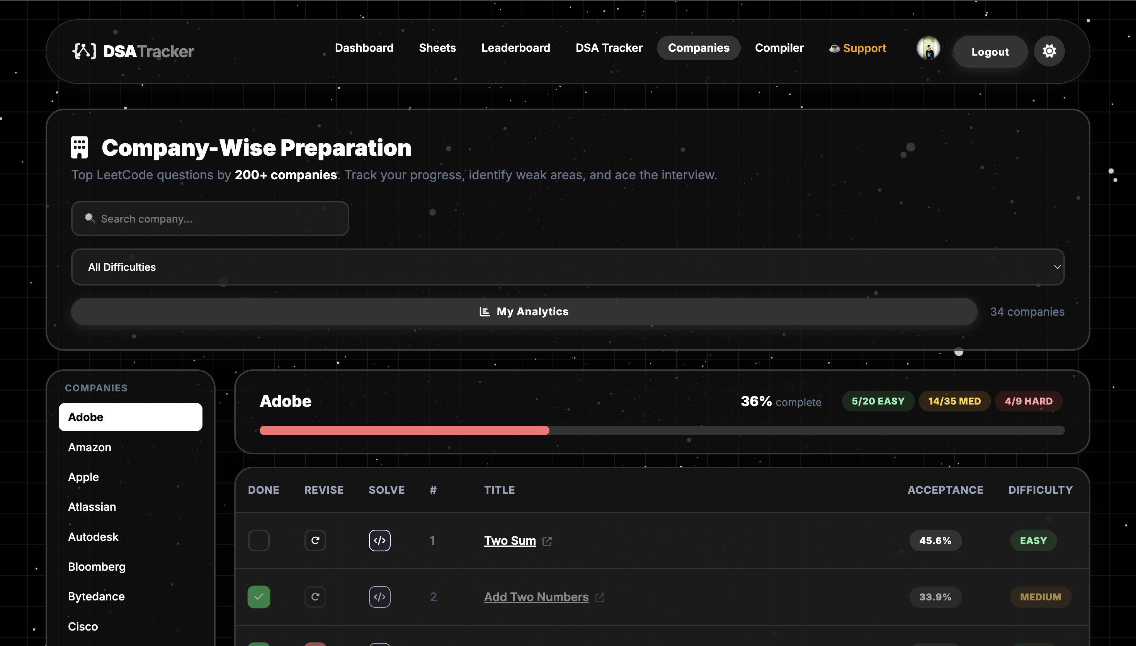Click the "36% complete" text
Screen dimensions: 1136x646
[781, 401]
